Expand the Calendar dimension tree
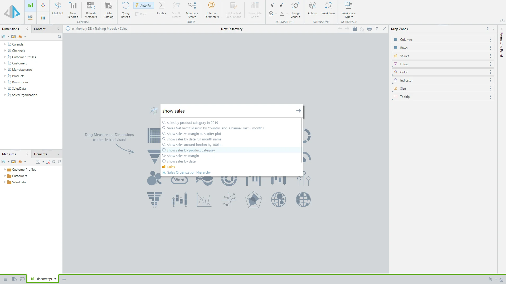The height and width of the screenshot is (284, 506). click(5, 44)
